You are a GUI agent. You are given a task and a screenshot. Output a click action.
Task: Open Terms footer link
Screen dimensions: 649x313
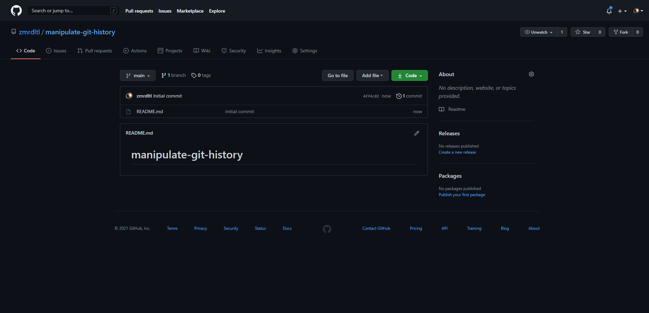click(x=172, y=228)
